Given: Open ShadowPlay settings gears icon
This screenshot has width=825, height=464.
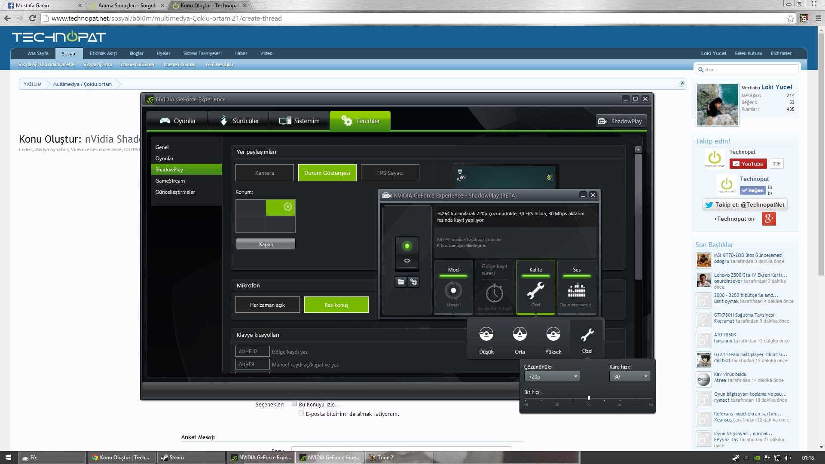Looking at the screenshot, I should click(x=413, y=282).
